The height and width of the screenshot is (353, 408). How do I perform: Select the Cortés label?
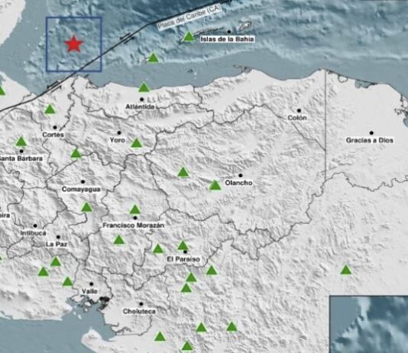pyautogui.click(x=53, y=134)
